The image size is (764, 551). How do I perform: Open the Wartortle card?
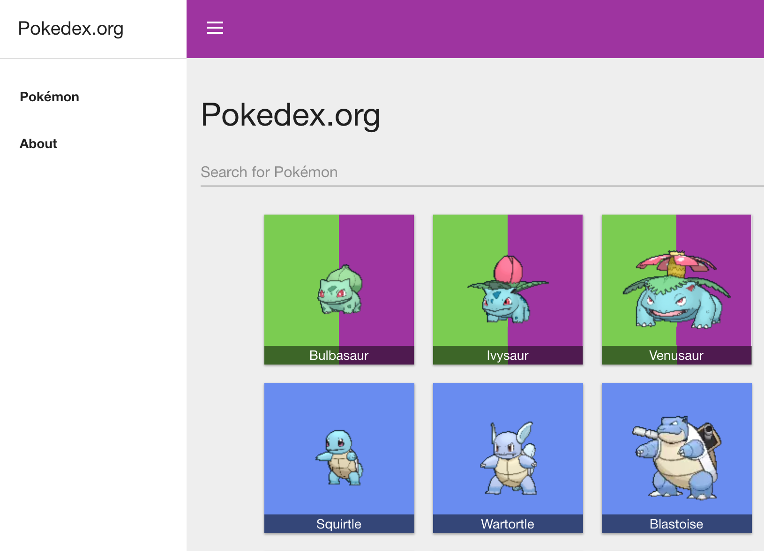(508, 458)
